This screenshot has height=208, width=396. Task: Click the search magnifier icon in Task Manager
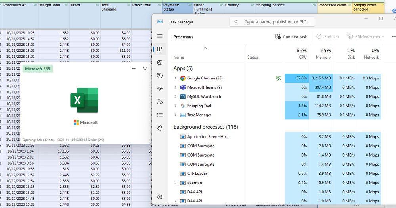[236, 22]
